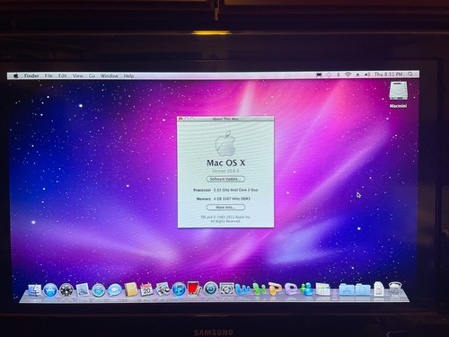449x337 pixels.
Task: Open the File menu
Action: point(48,75)
